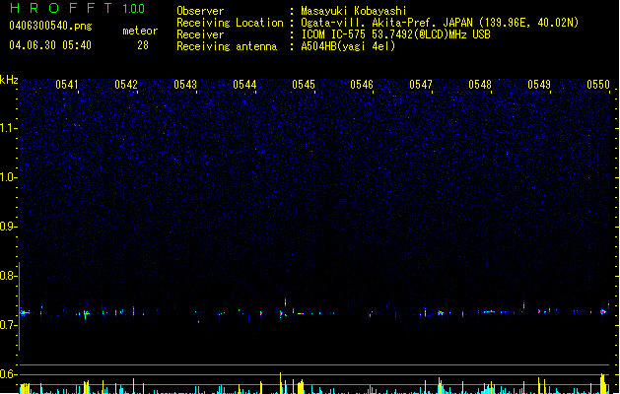Click the 0545 time marker
This screenshot has width=620, height=394.
(x=304, y=85)
